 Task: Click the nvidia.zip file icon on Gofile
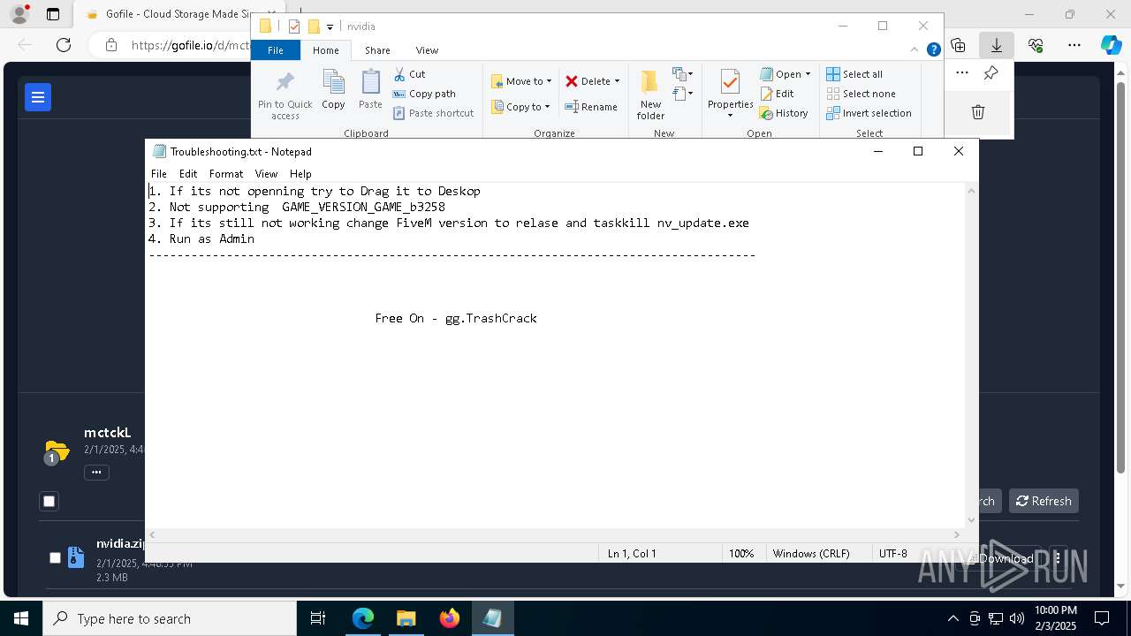pos(76,558)
